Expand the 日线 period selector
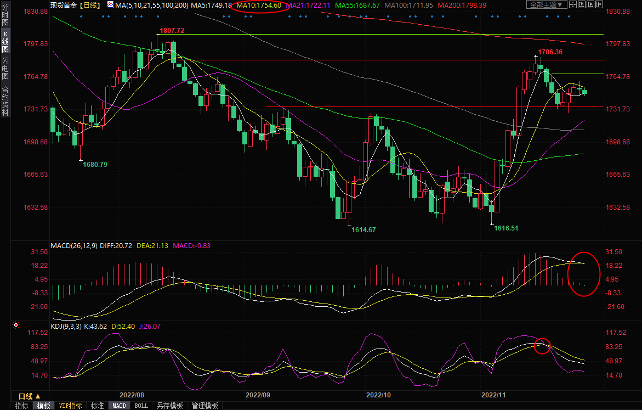The image size is (642, 410). click(29, 396)
